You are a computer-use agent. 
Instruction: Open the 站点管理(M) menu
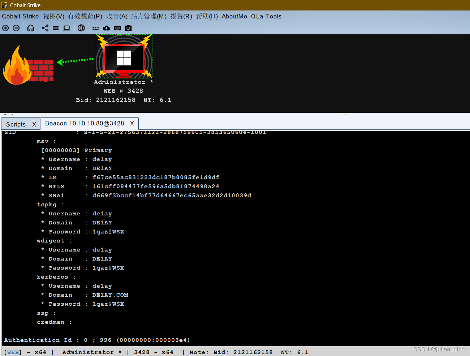point(149,16)
